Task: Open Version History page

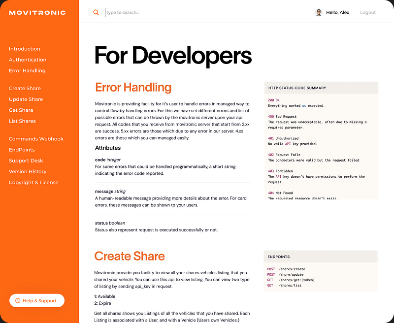Action: coord(28,171)
